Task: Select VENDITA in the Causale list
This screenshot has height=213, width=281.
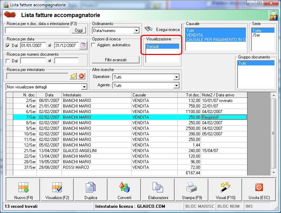Action: pos(216,35)
